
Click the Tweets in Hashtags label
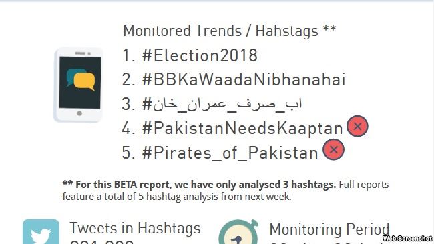click(135, 228)
